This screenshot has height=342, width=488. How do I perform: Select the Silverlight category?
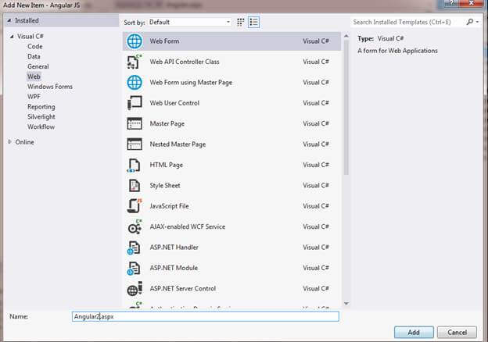coord(41,117)
